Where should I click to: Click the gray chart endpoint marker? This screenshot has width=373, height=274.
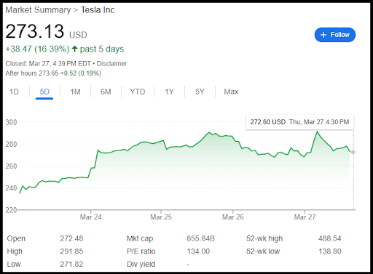click(x=353, y=152)
